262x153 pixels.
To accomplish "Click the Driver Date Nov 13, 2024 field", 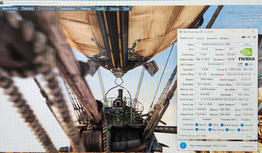I will pos(206,104).
